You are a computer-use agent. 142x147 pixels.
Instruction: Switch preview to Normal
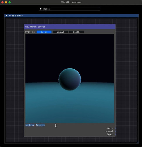pos(60,32)
